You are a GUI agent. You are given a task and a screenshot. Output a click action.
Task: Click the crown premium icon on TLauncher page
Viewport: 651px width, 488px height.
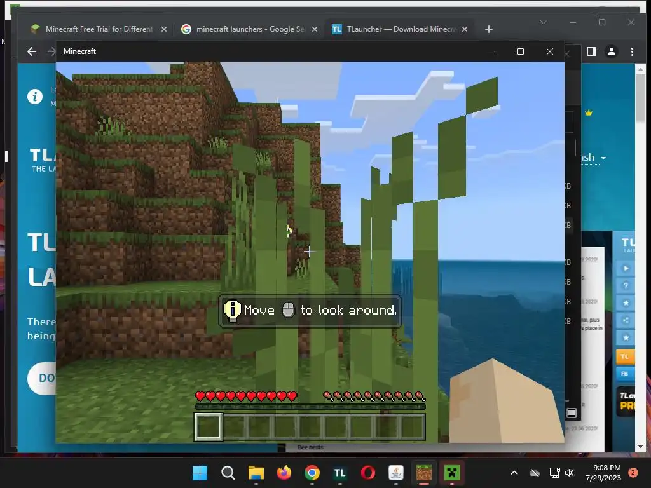click(x=589, y=112)
